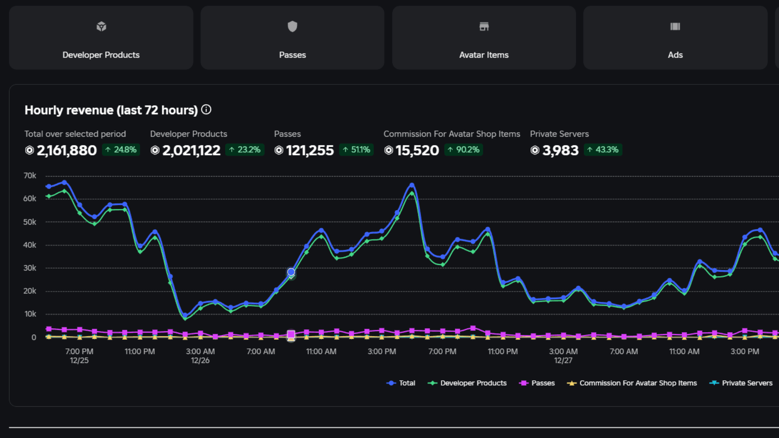Click Robux icon next to Passes 121,255
The image size is (779, 438).
point(279,150)
